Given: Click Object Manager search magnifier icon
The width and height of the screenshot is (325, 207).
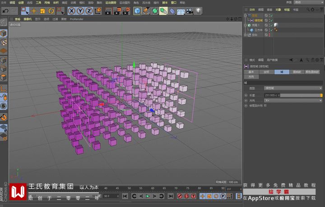Looking at the screenshot, I should [308, 9].
